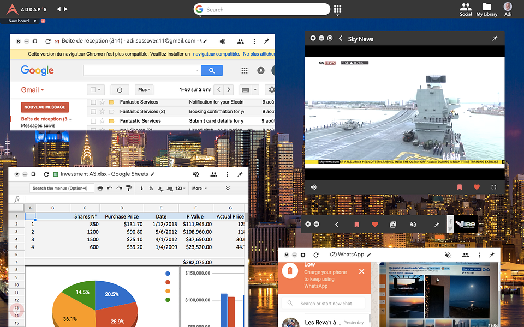The image size is (524, 327).
Task: Go back with the left arrow beside the ADDAP'S logo
Action: (x=58, y=9)
